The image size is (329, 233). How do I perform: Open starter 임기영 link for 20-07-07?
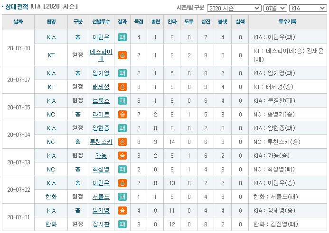(101, 73)
